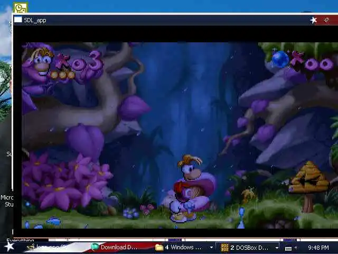
Task: Open the yellow desktop icon above SDL_app window
Action: click(x=21, y=8)
